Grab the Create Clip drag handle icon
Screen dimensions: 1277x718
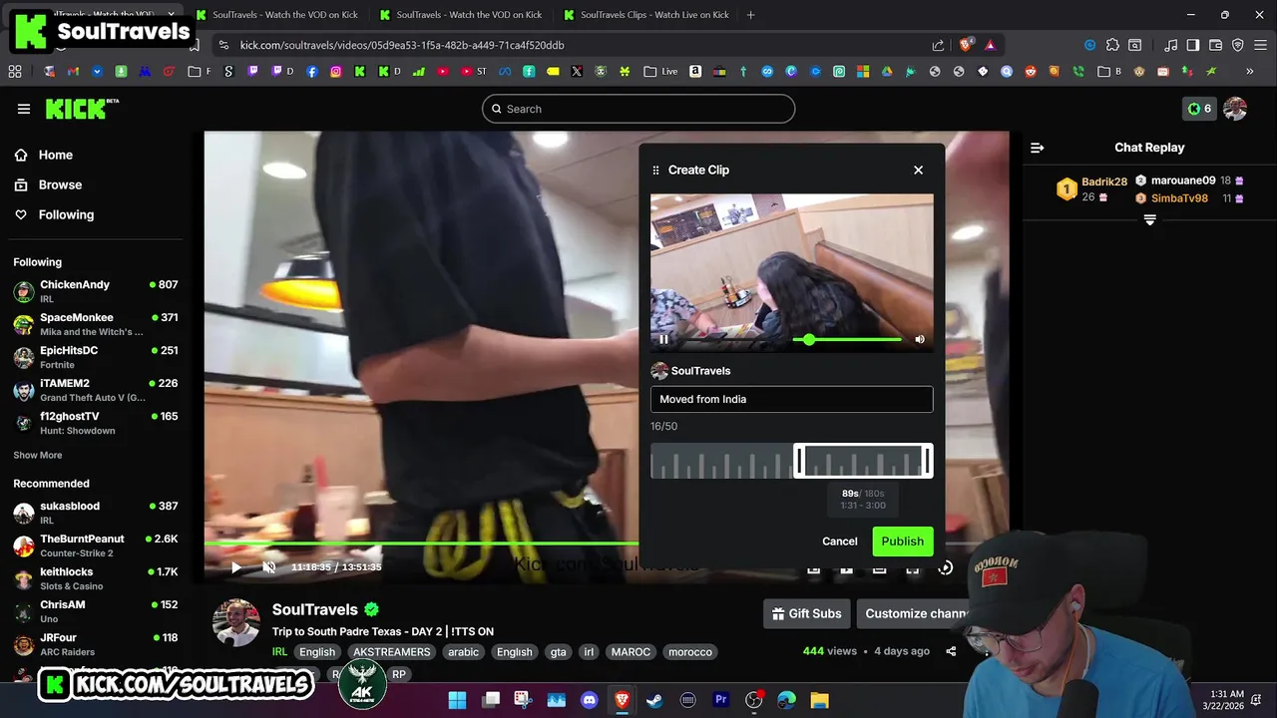click(655, 171)
